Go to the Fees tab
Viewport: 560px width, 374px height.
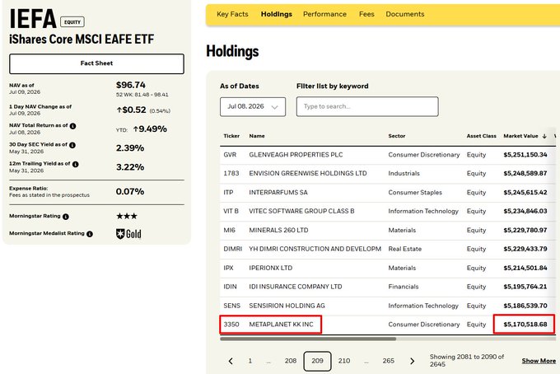[x=366, y=14]
